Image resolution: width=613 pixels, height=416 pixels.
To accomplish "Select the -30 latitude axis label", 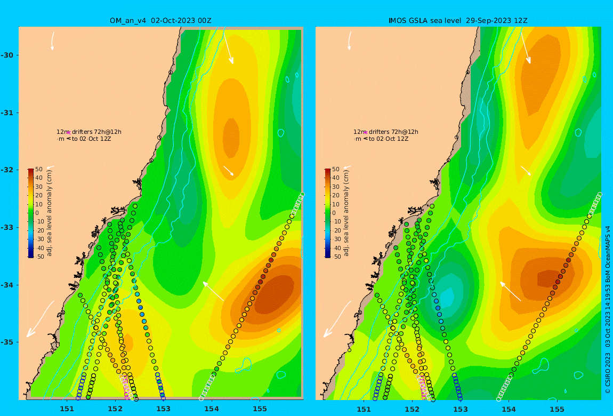I will pos(6,55).
